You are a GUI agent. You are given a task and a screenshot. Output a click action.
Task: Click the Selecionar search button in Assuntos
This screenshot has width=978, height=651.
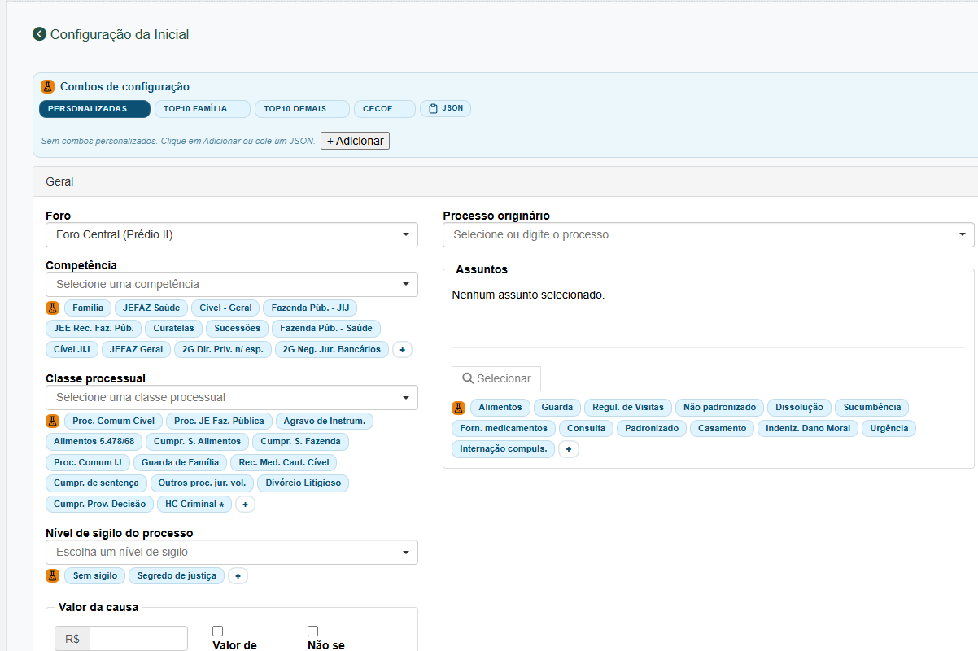click(496, 378)
